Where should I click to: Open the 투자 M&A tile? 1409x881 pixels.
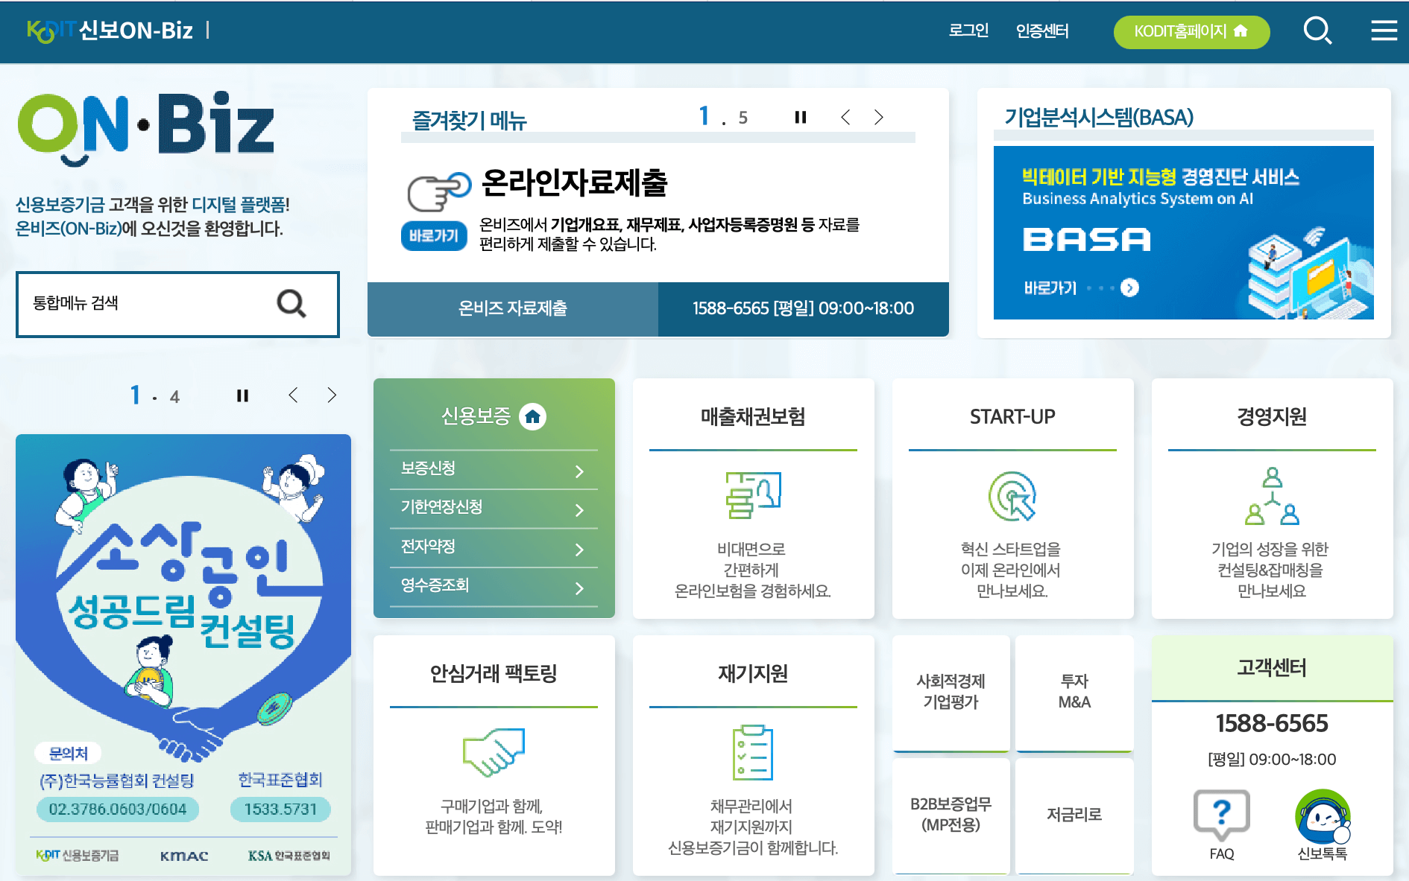click(1074, 693)
